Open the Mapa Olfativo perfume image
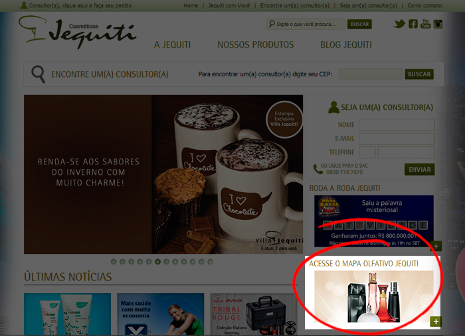 tap(374, 297)
